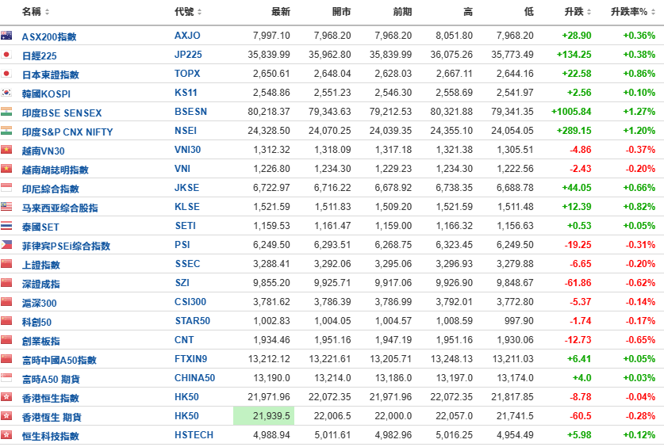
Task: Click the 997.90 low value for 科創50
Action: (x=519, y=321)
